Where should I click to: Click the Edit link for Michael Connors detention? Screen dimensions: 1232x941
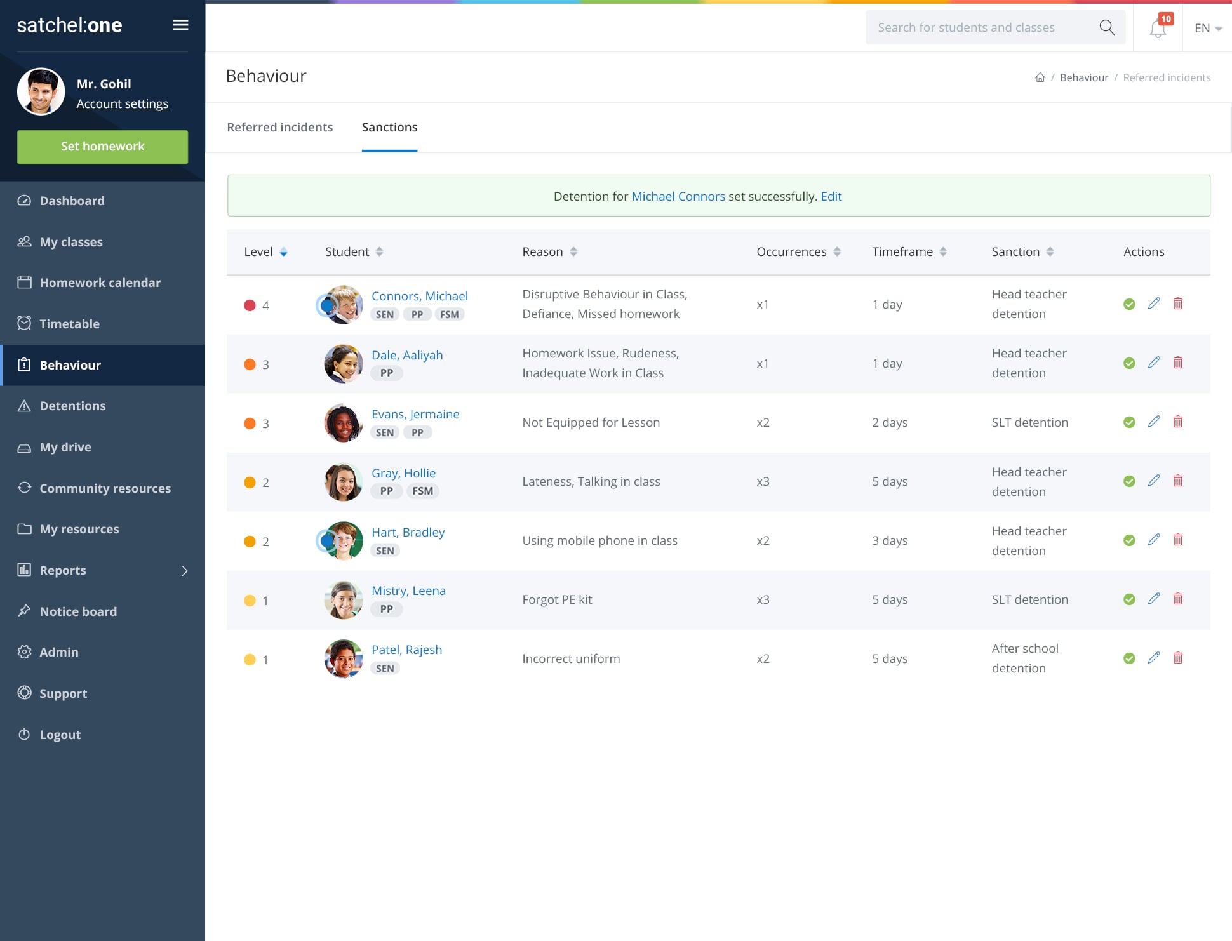pos(831,196)
